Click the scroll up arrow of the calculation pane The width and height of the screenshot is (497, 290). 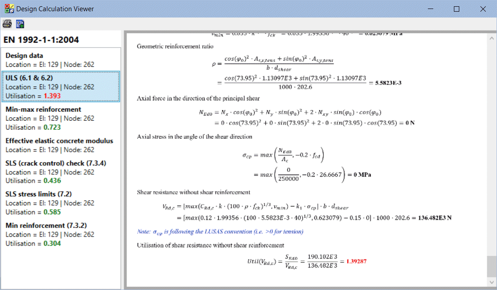[492, 39]
